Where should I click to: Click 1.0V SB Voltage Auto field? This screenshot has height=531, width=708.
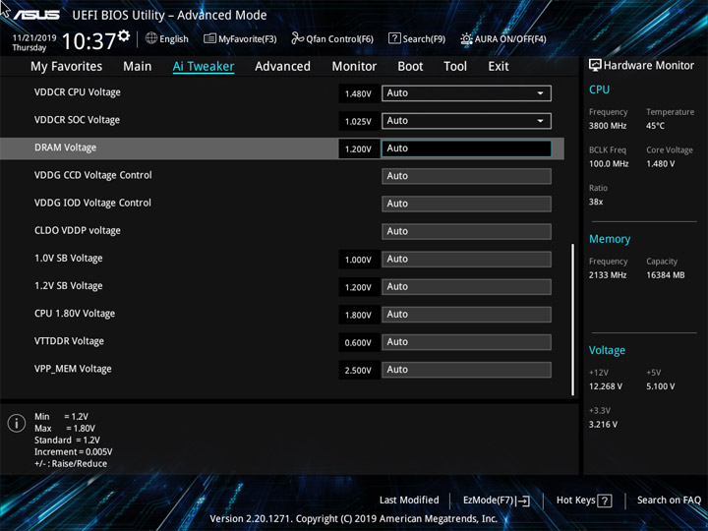[466, 260]
